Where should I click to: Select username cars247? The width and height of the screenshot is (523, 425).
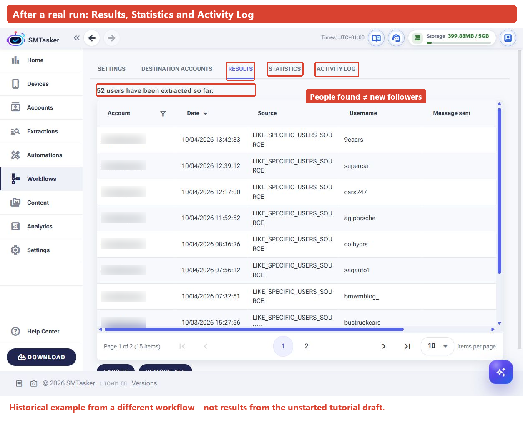356,192
